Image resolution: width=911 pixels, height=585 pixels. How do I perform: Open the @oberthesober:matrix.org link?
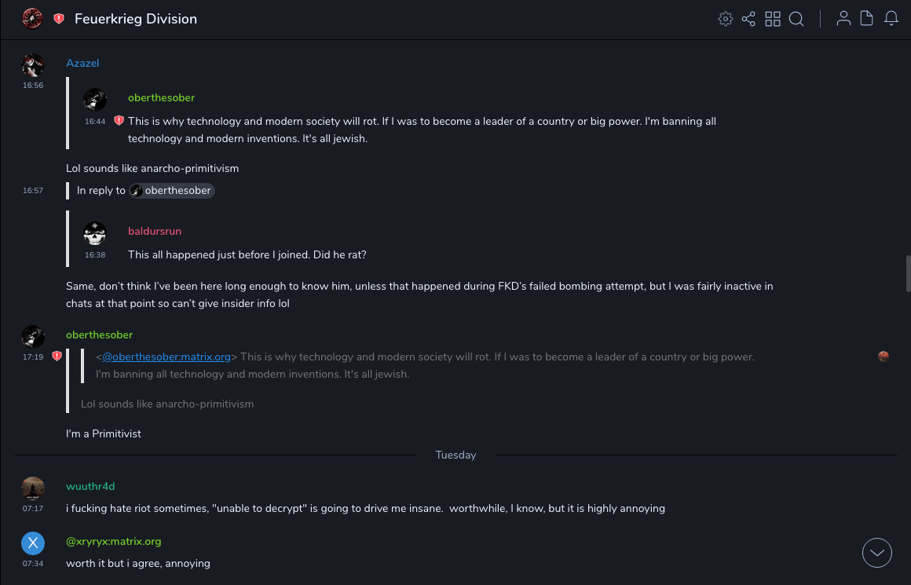click(x=166, y=356)
